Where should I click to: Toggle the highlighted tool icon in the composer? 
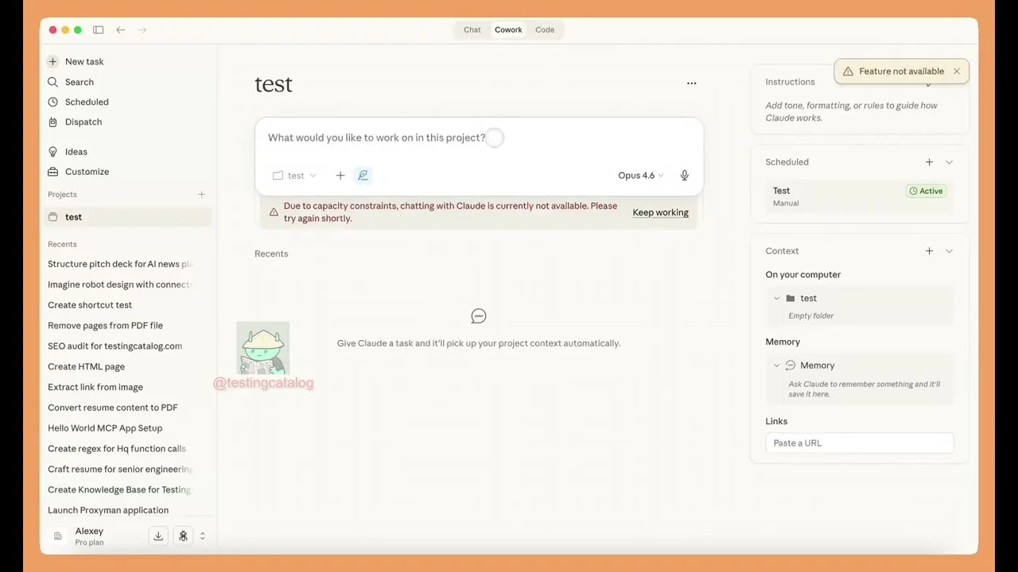[363, 176]
